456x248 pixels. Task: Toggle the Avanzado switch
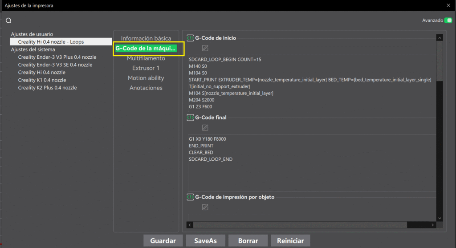pos(448,20)
